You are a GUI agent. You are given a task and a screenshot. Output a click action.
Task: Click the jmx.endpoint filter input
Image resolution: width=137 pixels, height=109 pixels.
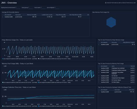[58, 8]
